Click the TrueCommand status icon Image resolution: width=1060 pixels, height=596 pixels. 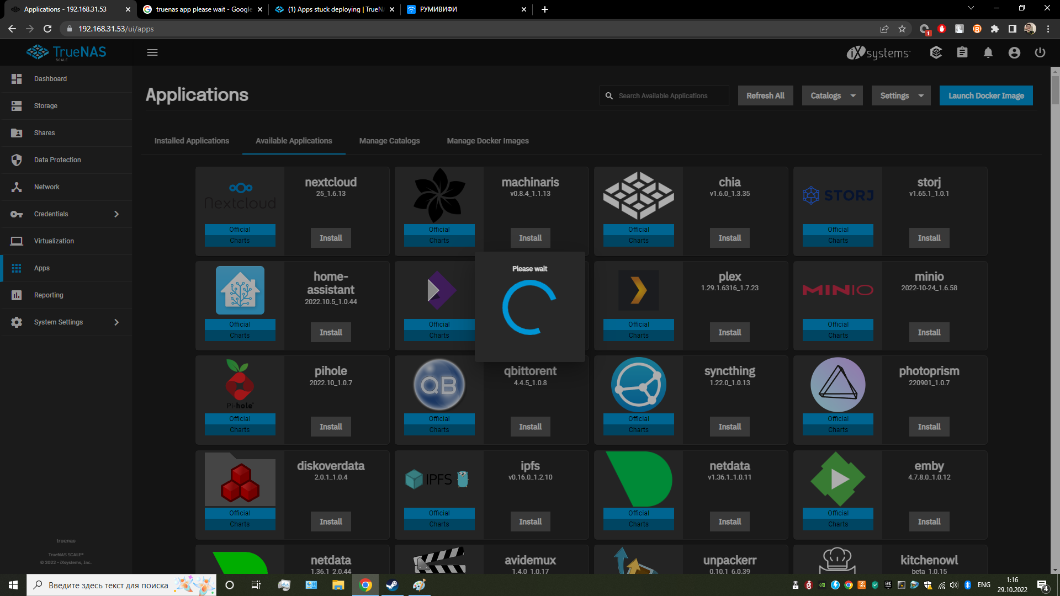pos(936,52)
